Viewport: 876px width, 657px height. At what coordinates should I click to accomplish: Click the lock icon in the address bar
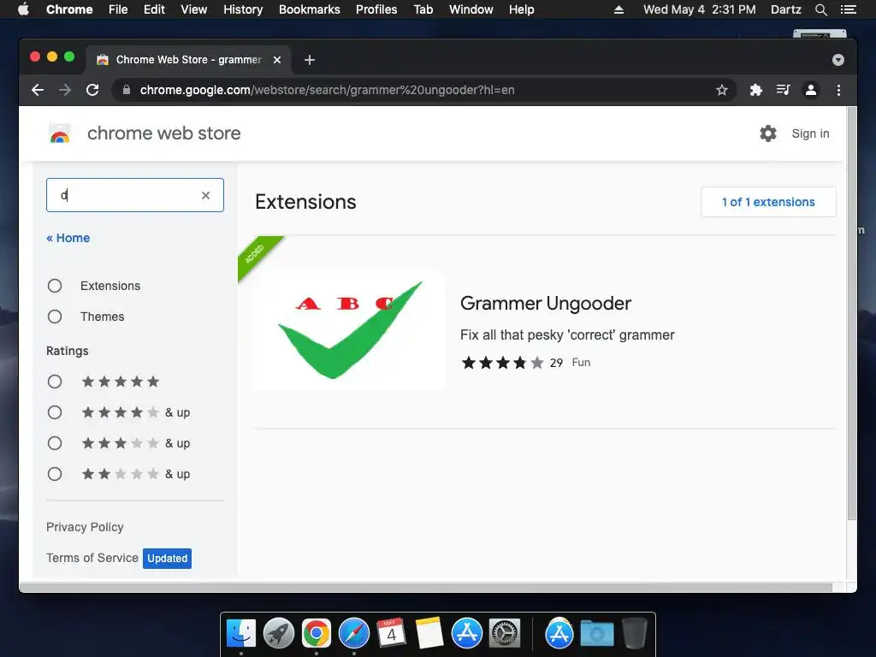(127, 90)
